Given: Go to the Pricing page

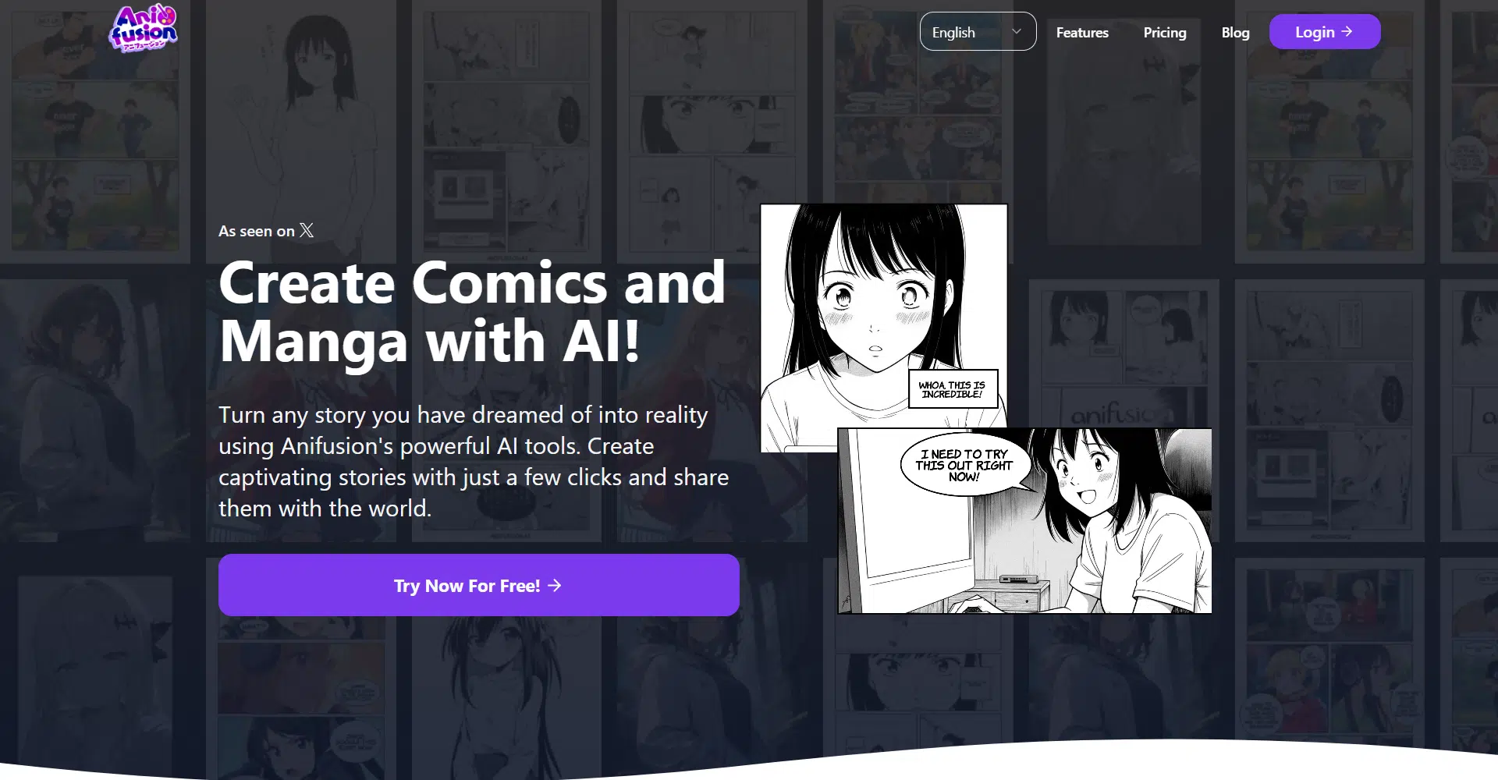Looking at the screenshot, I should tap(1165, 32).
